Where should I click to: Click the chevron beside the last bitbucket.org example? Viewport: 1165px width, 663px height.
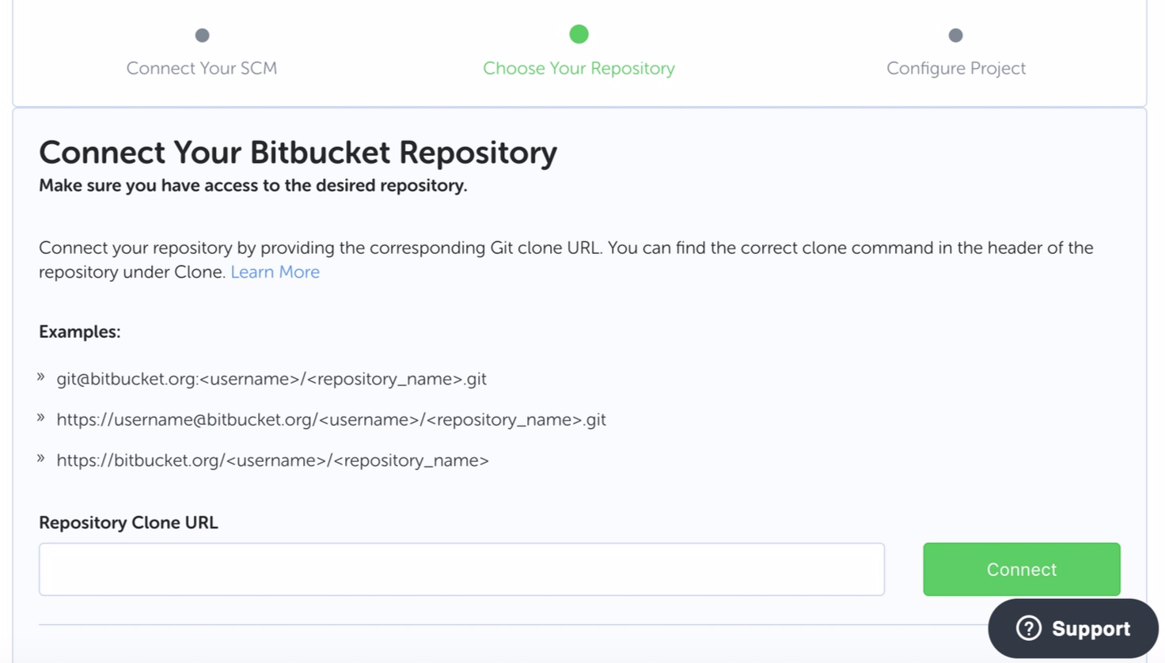(41, 460)
